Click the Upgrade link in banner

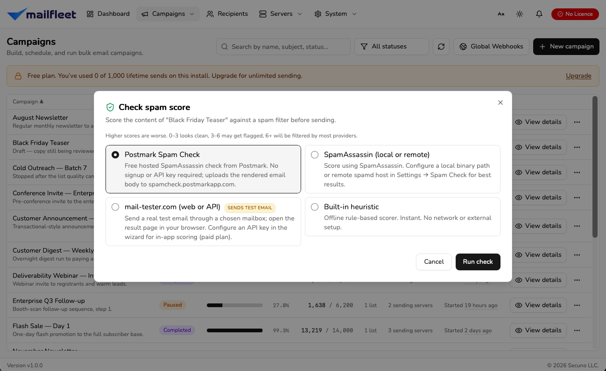click(x=578, y=76)
